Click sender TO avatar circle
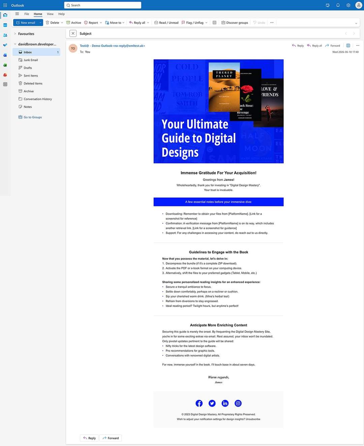The height and width of the screenshot is (446, 364). pyautogui.click(x=73, y=49)
